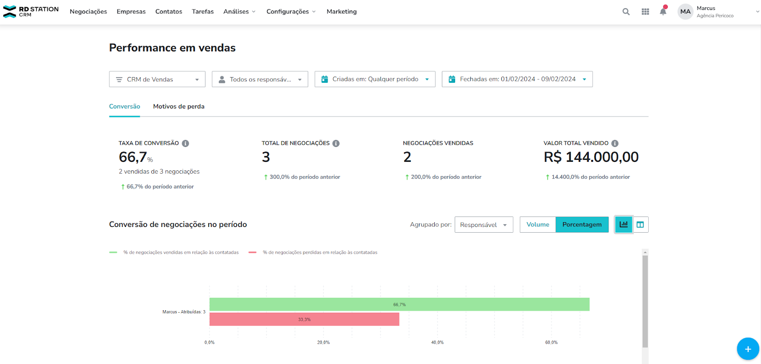Viewport: 761px width, 364px height.
Task: Switch to table view icon
Action: coord(640,225)
